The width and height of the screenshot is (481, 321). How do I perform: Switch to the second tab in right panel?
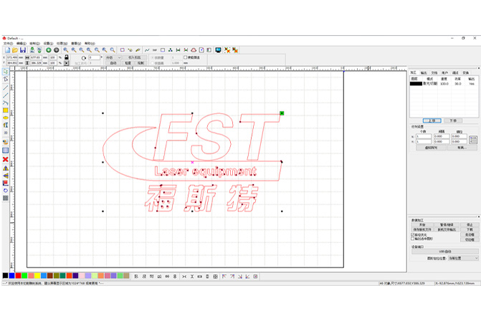[424, 72]
